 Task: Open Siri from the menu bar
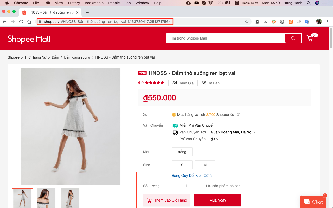pos(317,3)
